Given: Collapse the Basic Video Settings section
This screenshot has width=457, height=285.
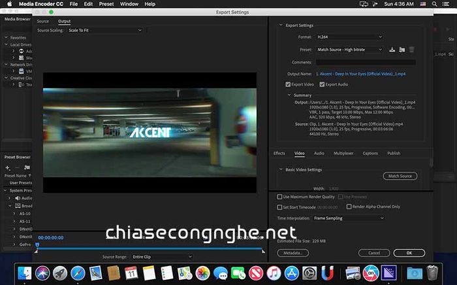Looking at the screenshot, I should pos(281,169).
